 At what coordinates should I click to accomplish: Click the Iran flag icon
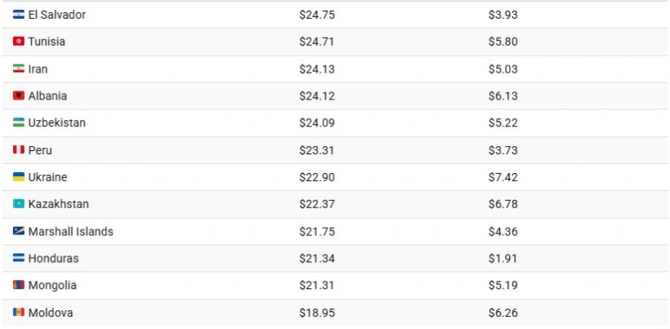[x=19, y=69]
